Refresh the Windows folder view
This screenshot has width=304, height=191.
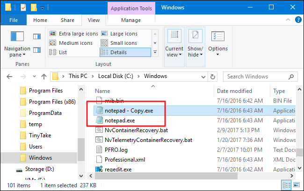point(213,77)
